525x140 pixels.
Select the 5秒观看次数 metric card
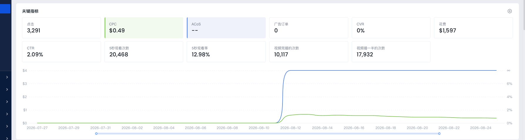pos(144,52)
